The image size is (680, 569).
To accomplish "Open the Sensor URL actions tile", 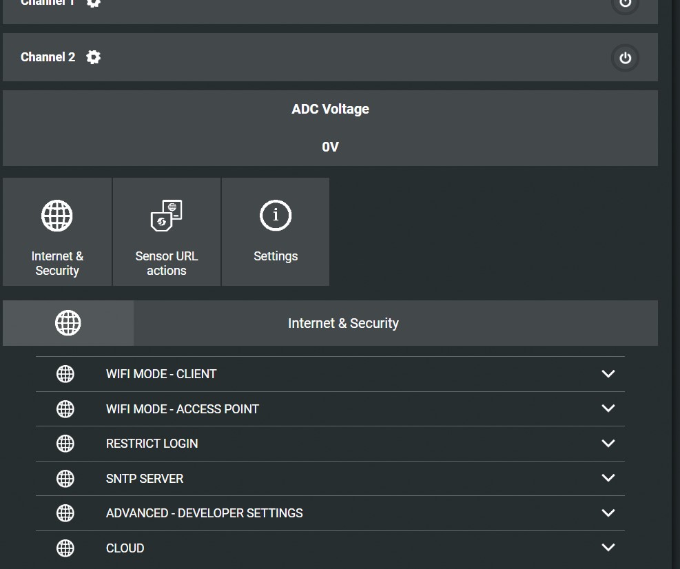I will (x=167, y=231).
